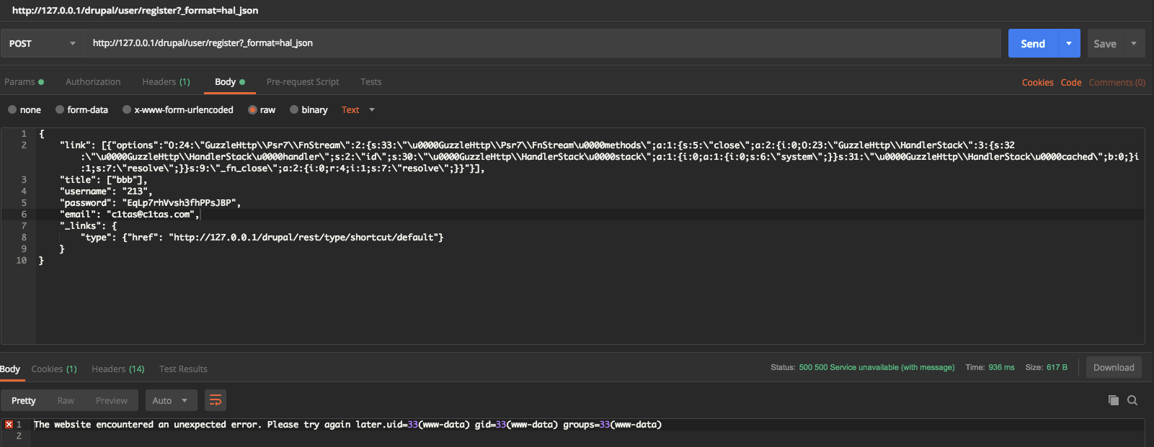Open the POST method dropdown
This screenshot has width=1154, height=447.
point(42,43)
